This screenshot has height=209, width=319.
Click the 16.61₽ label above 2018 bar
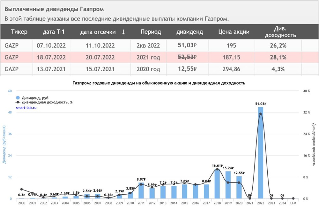point(217,166)
